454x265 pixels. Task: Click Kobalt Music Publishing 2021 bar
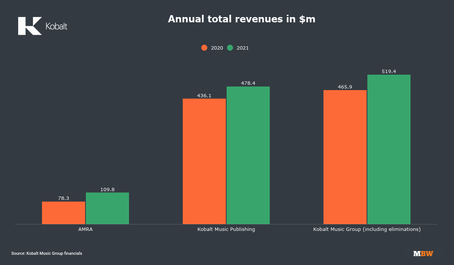(248, 155)
